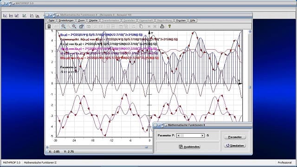
Task: Open the greyed Transformation menu
Action: (110, 20)
